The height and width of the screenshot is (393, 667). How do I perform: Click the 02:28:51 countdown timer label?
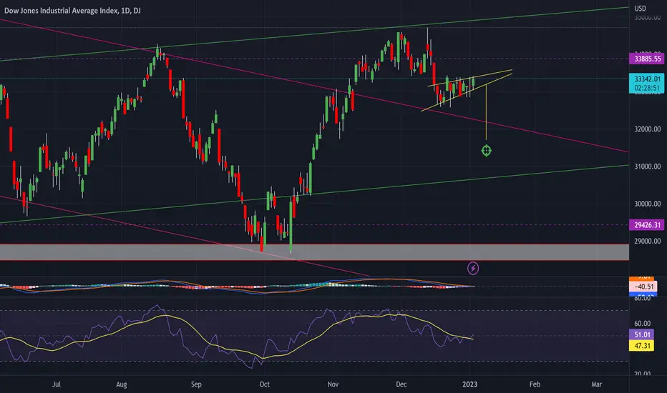[648, 88]
